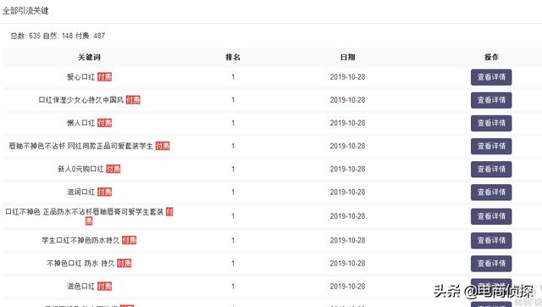Click date 2019-10-28 in 滋色口红 row
This screenshot has height=307, width=542.
click(347, 287)
